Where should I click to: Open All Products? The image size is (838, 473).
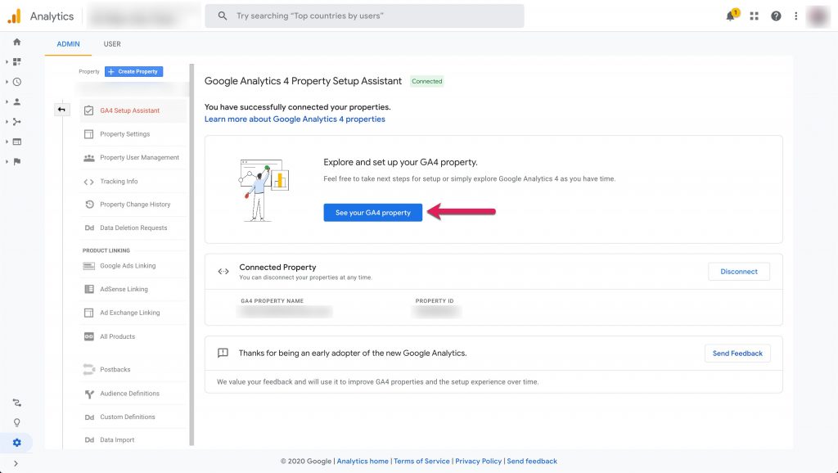coord(133,336)
